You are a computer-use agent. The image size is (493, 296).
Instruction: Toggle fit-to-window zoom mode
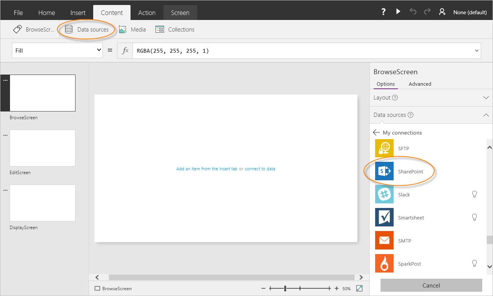tap(359, 288)
